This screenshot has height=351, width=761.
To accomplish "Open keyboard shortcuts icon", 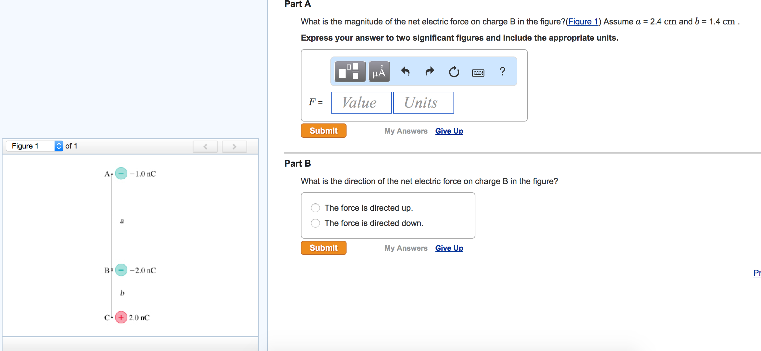I will coord(478,73).
